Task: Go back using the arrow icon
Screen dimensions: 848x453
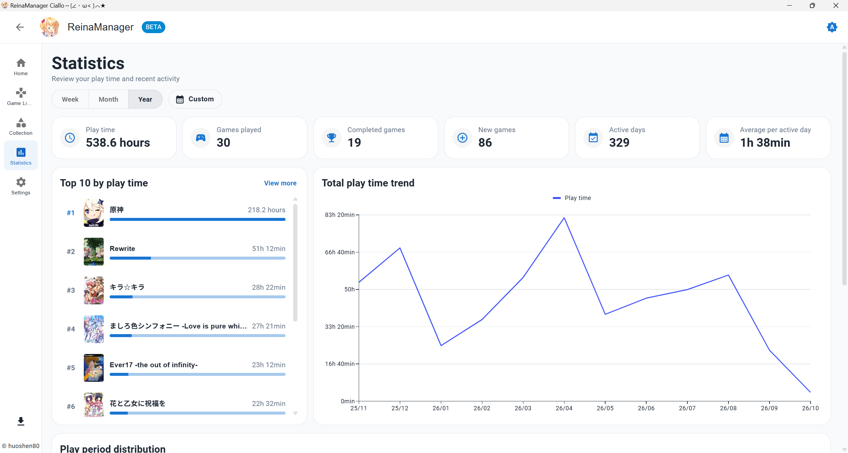Action: point(20,27)
